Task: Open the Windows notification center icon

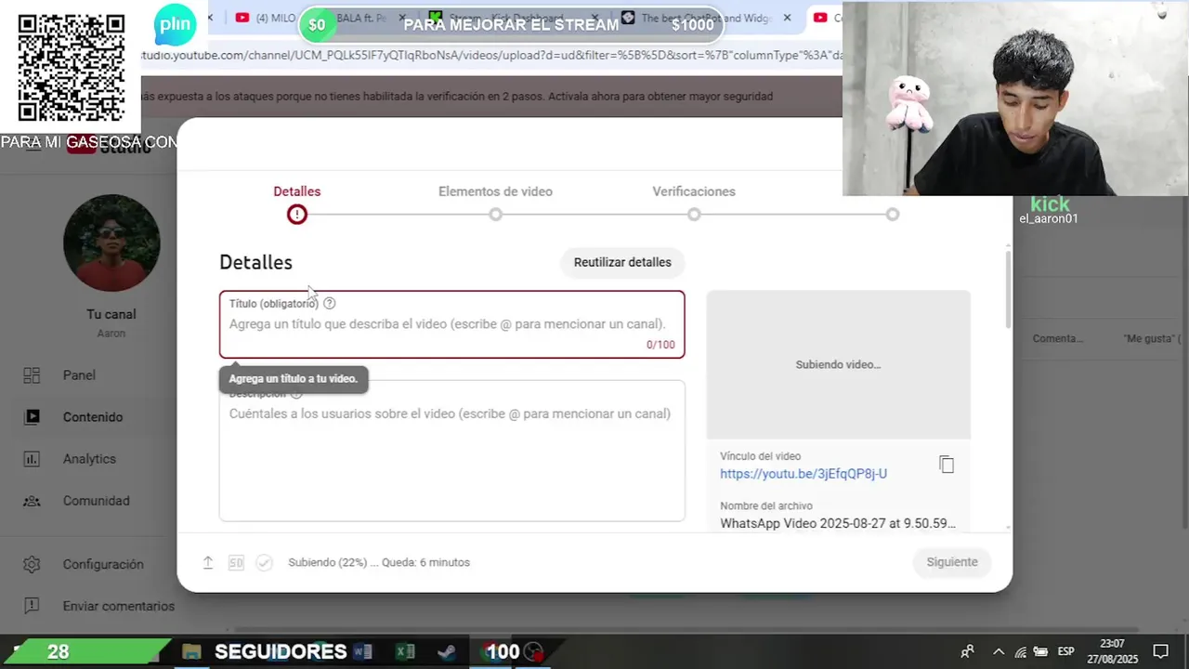Action: tap(1160, 651)
